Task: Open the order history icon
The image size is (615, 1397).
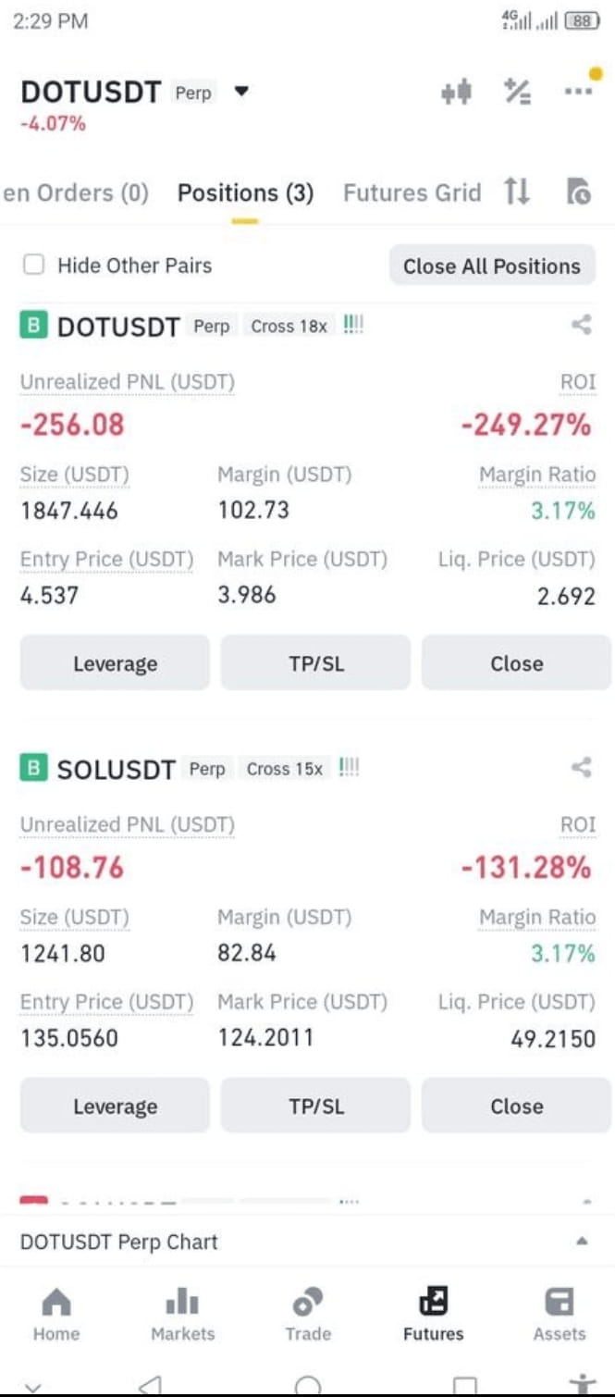Action: 577,192
